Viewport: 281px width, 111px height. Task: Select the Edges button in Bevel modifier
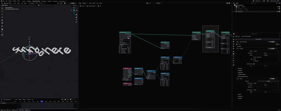(269, 81)
